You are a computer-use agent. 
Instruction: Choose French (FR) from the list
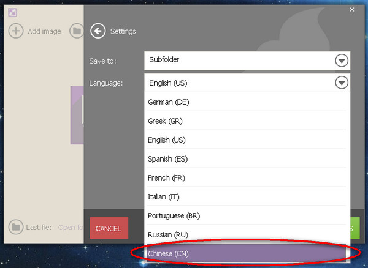tap(247, 177)
